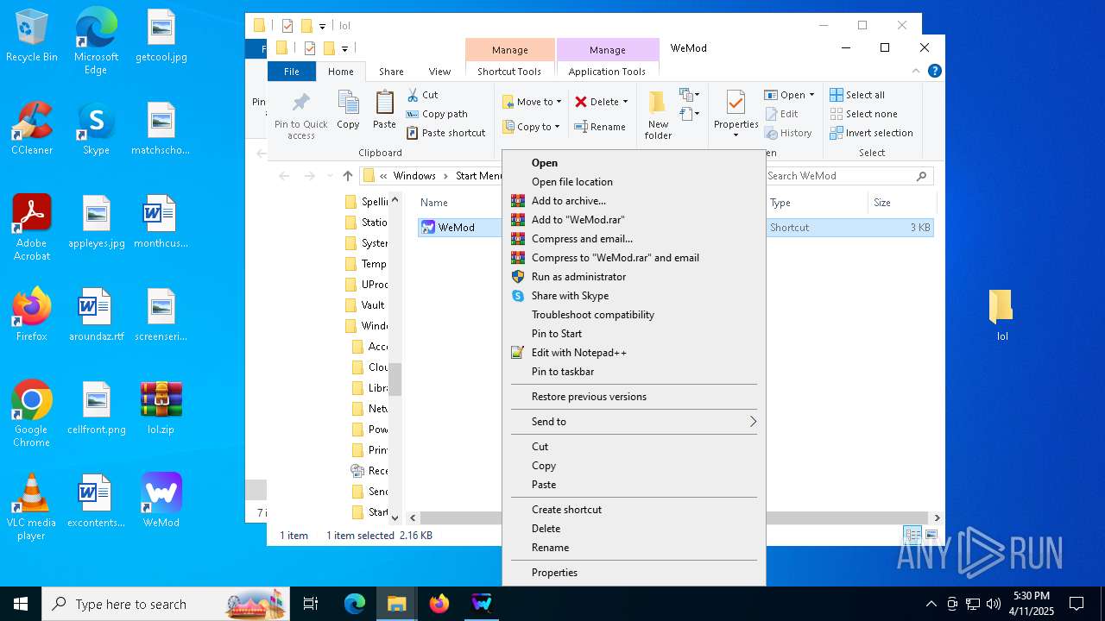Screen dimensions: 1105x621
Task: Open the Recycle Bin desktop icon
Action: 31,36
